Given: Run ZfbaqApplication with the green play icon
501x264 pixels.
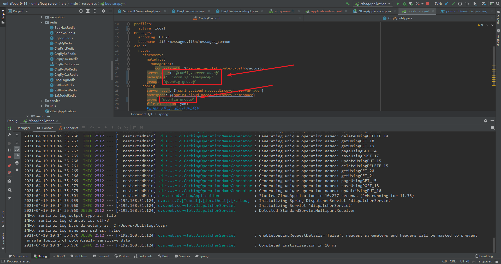Looking at the screenshot, I should point(398,4).
